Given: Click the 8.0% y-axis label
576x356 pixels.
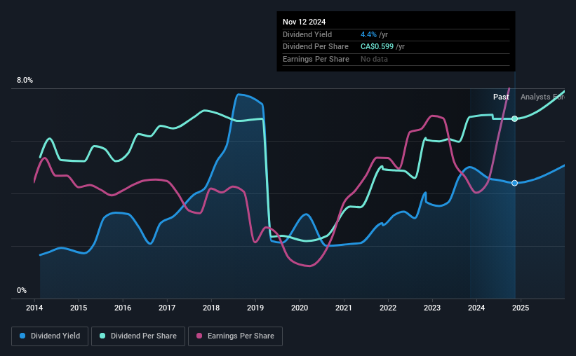Looking at the screenshot, I should click(x=25, y=80).
